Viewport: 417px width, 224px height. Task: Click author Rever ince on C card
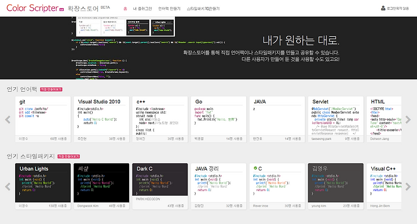point(261,206)
